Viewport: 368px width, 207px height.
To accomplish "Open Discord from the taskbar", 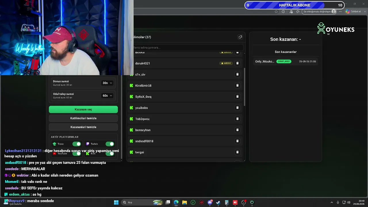I will click(210, 202).
